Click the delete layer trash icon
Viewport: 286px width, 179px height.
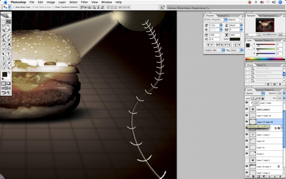pos(280,177)
